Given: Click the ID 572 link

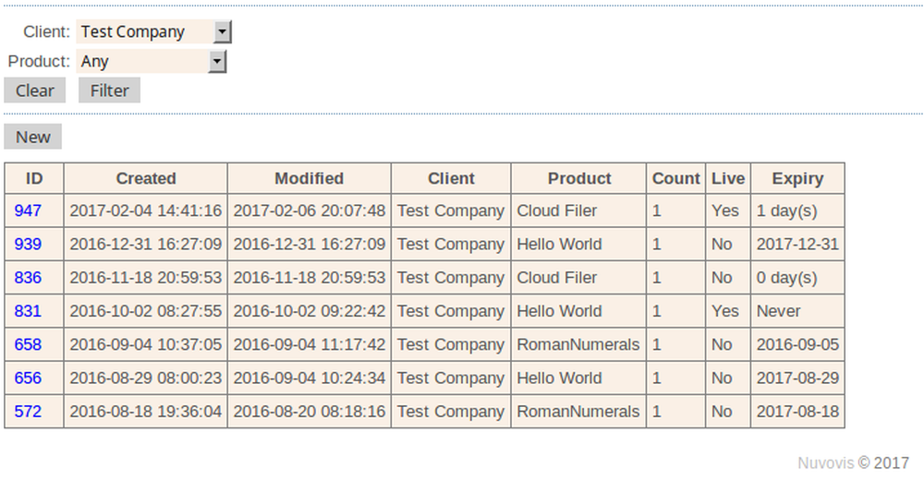Looking at the screenshot, I should (28, 411).
